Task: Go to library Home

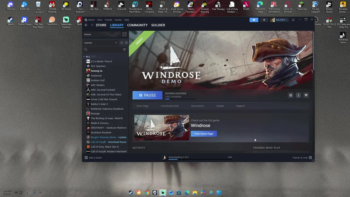Action: 101,34
